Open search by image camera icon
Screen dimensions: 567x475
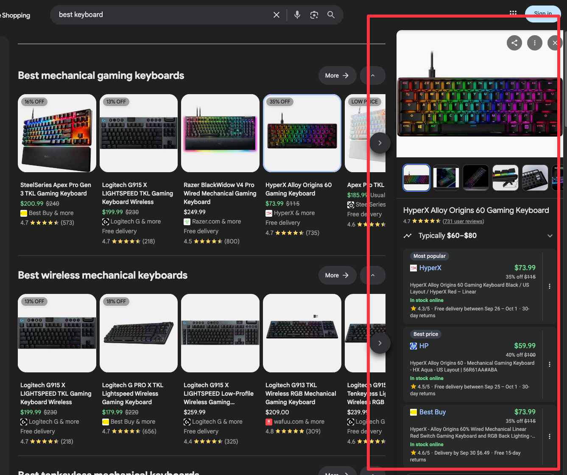point(314,15)
